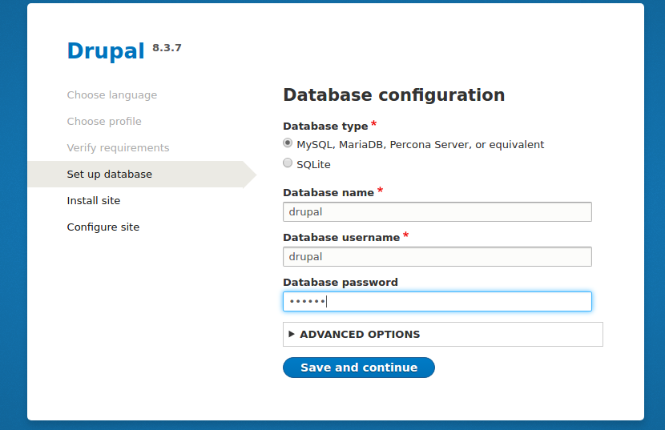Select the MySQL, MariaDB, Percona Server radio button
Image resolution: width=665 pixels, height=430 pixels.
288,143
